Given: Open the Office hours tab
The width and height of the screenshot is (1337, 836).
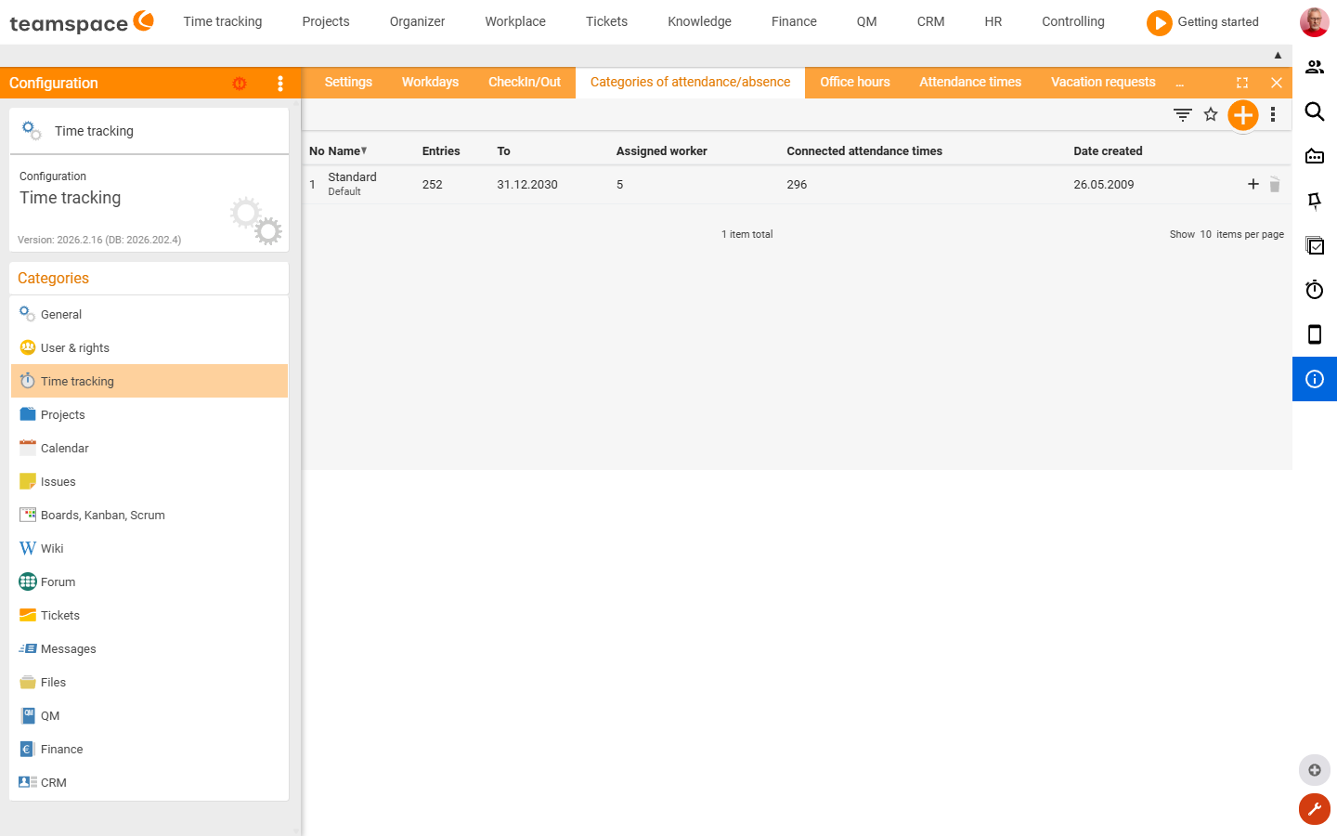Looking at the screenshot, I should point(854,82).
